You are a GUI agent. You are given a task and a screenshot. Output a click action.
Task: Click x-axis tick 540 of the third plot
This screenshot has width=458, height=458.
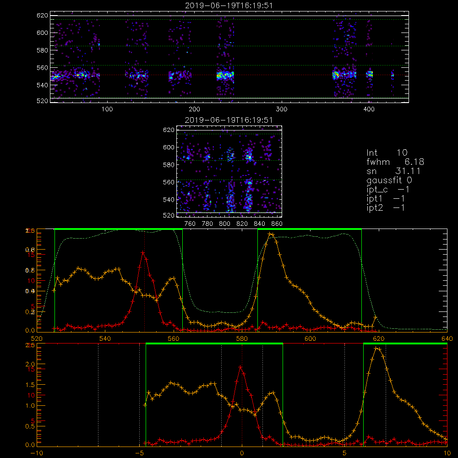tap(105, 338)
